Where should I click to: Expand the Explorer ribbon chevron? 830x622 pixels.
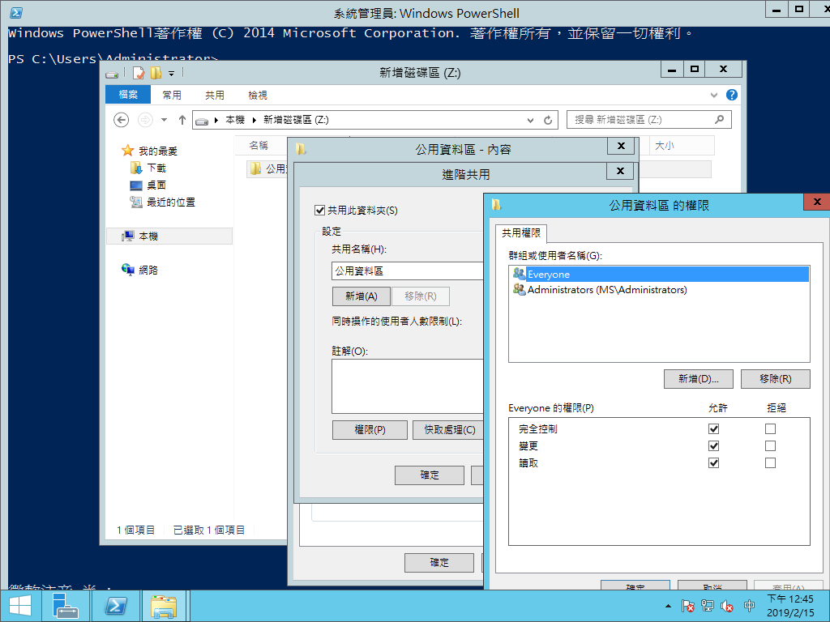[714, 96]
